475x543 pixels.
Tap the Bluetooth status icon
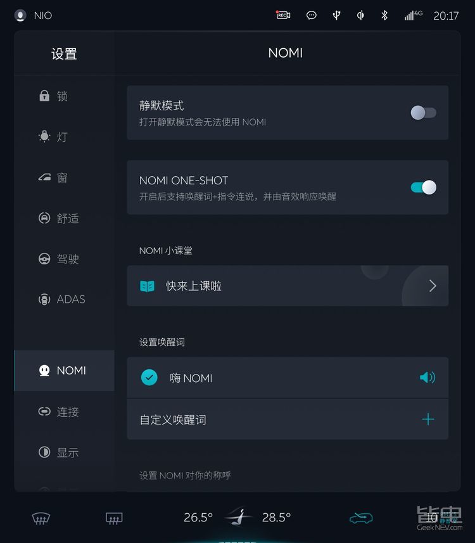(384, 15)
